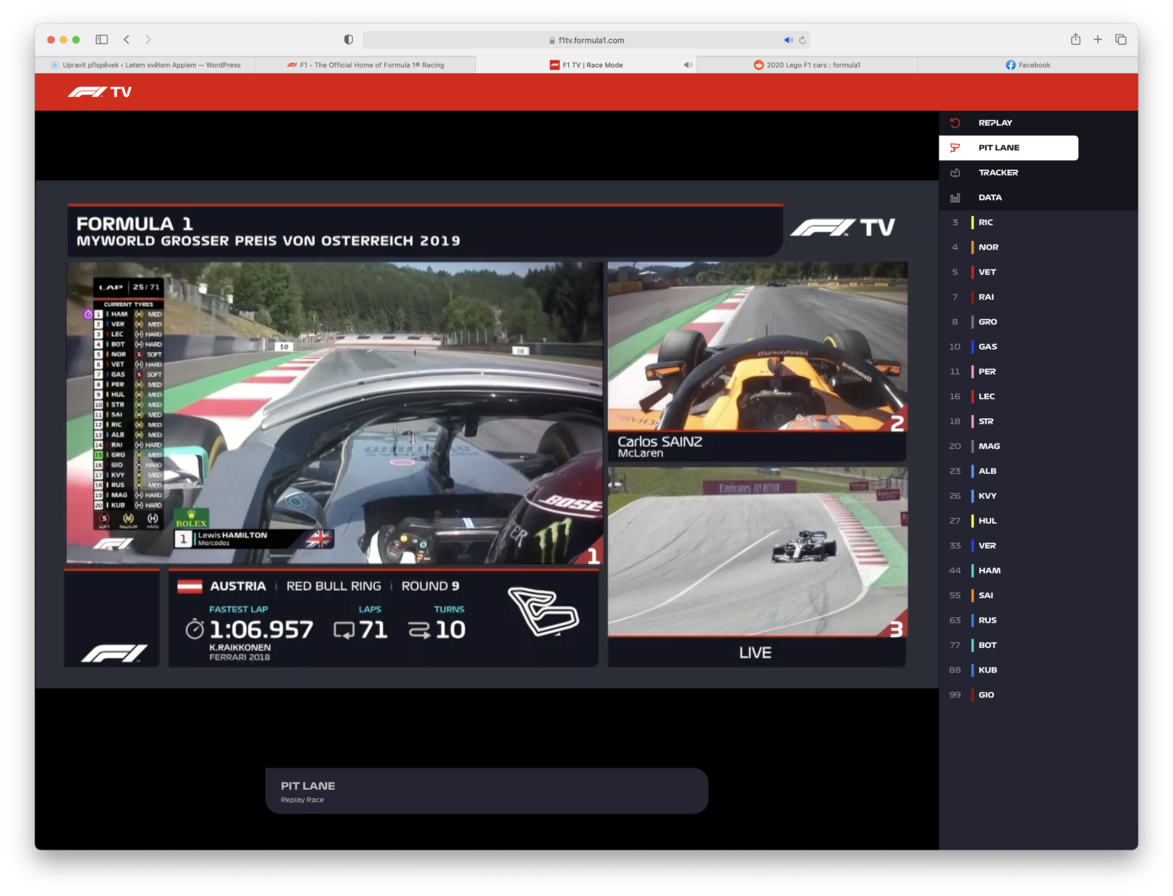Click the Reddit favicon on Lego F1 tab
Viewport: 1173px width, 896px height.
[x=758, y=66]
